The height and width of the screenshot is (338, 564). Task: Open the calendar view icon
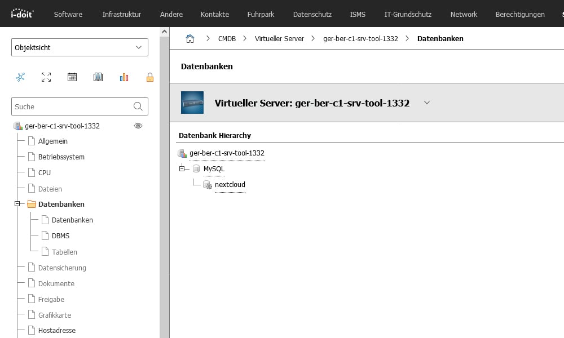point(72,77)
